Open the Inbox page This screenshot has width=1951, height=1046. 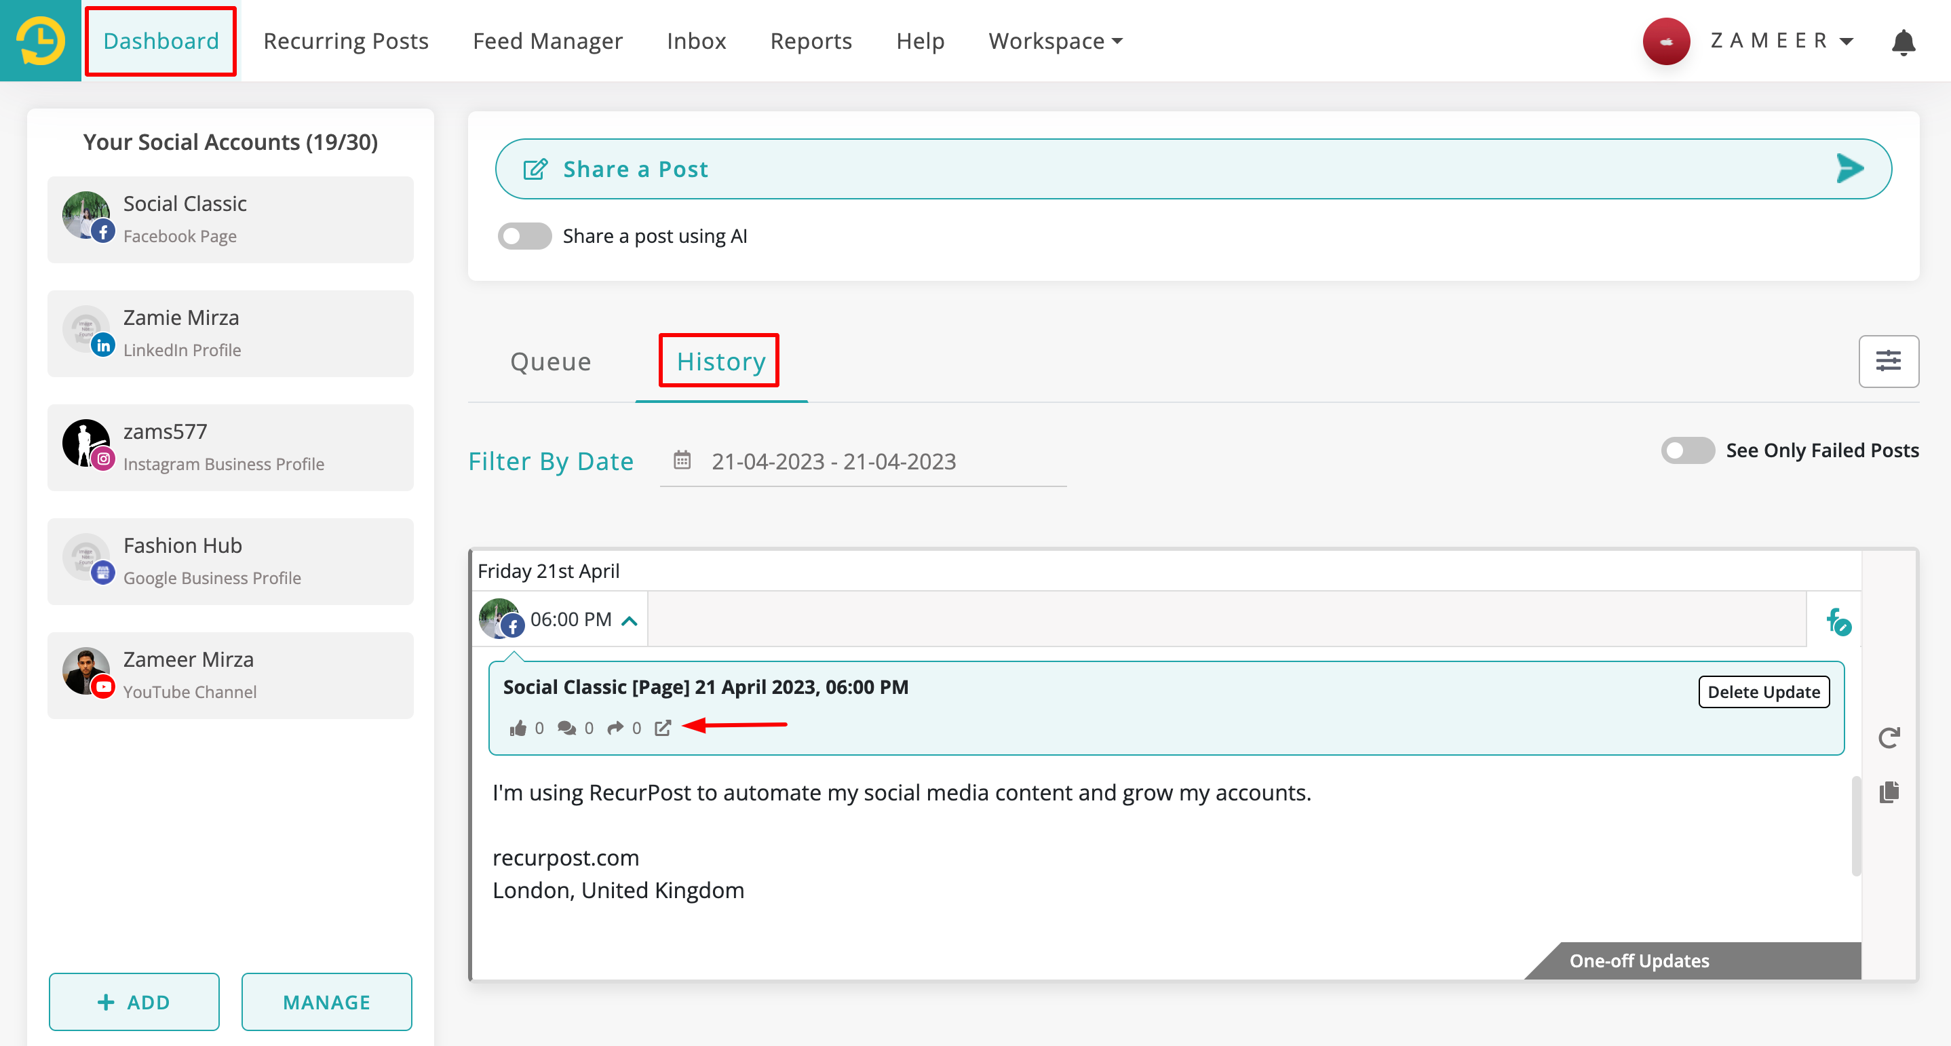pyautogui.click(x=696, y=41)
